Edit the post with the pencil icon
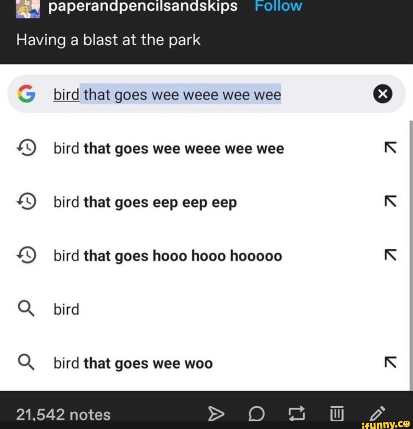 pos(378,413)
